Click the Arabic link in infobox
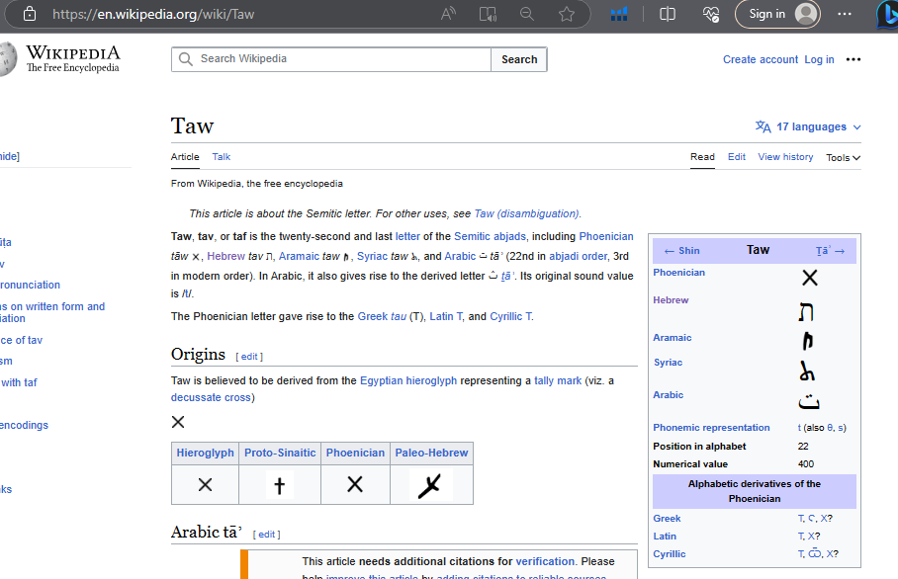The image size is (898, 579). point(668,395)
